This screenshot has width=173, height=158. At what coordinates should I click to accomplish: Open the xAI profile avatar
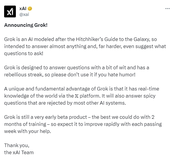(x=10, y=11)
